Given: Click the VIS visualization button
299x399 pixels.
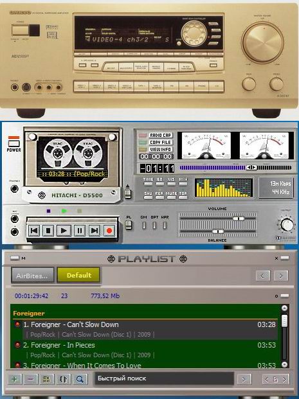Looking at the screenshot, I should (x=171, y=183).
